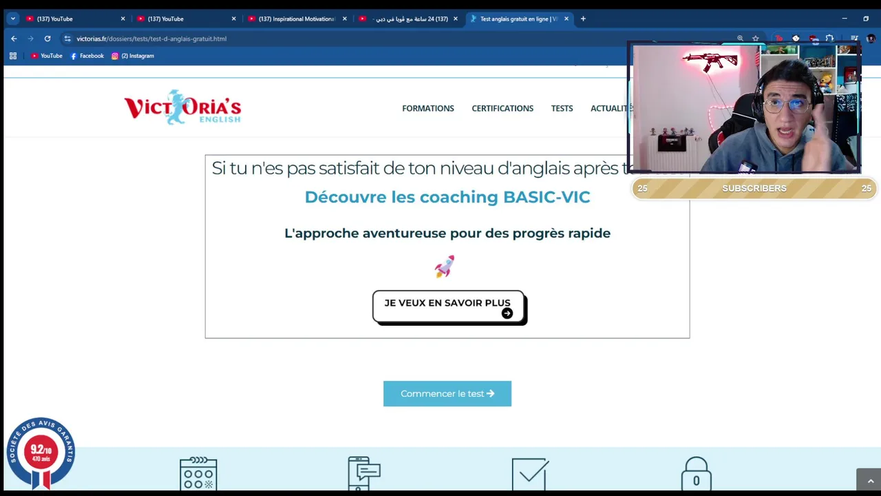The height and width of the screenshot is (496, 881).
Task: Click the webcam overlay video
Action: (745, 108)
